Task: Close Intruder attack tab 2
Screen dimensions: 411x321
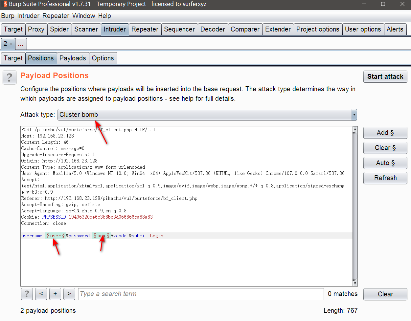Action: click(x=11, y=44)
